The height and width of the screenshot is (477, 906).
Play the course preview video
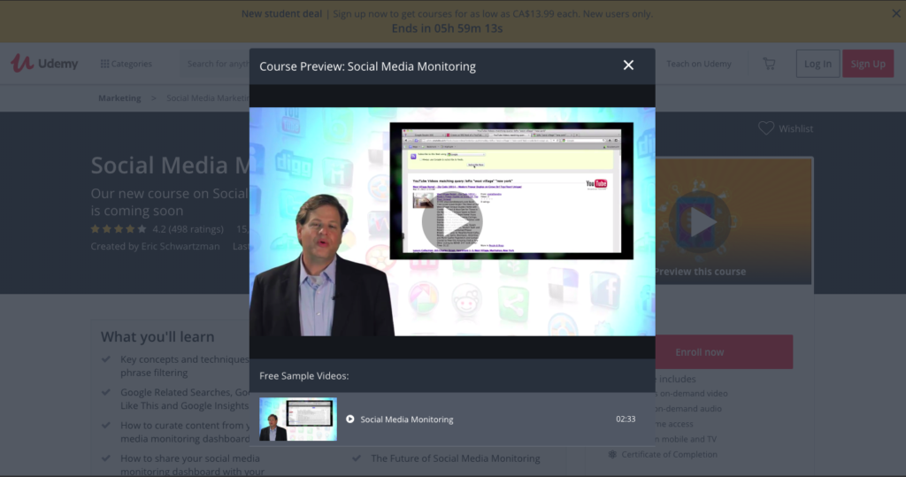coord(452,221)
